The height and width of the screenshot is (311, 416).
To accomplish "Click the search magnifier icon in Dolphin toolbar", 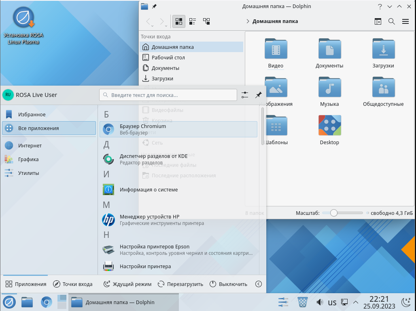I will (x=391, y=21).
